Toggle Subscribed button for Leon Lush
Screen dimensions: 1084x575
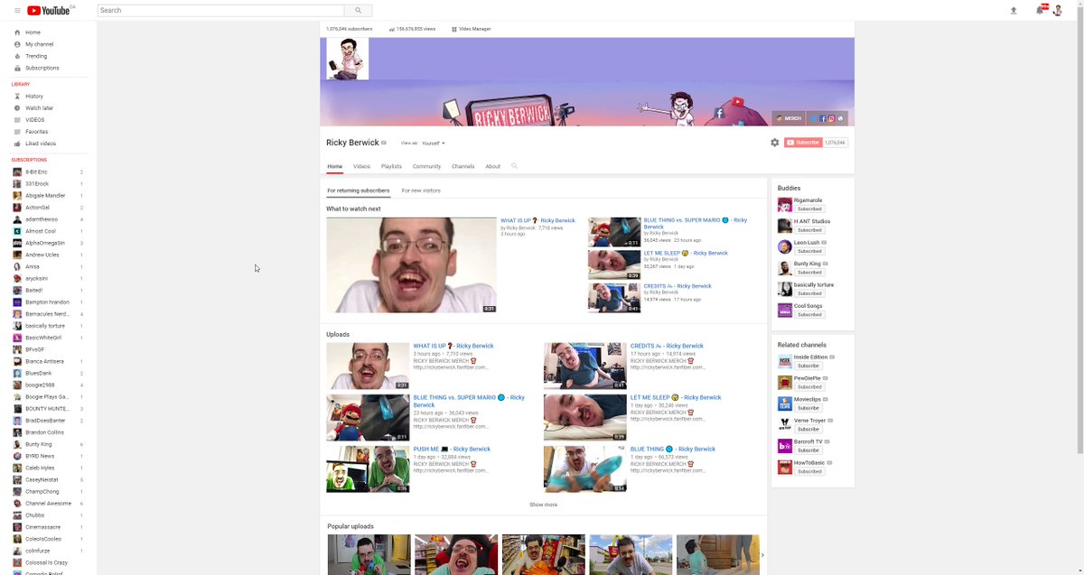click(809, 251)
